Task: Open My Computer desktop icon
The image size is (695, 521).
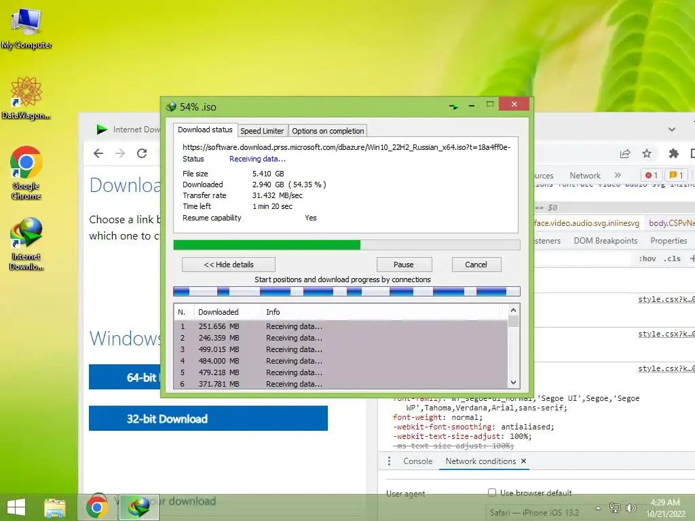Action: [26, 28]
